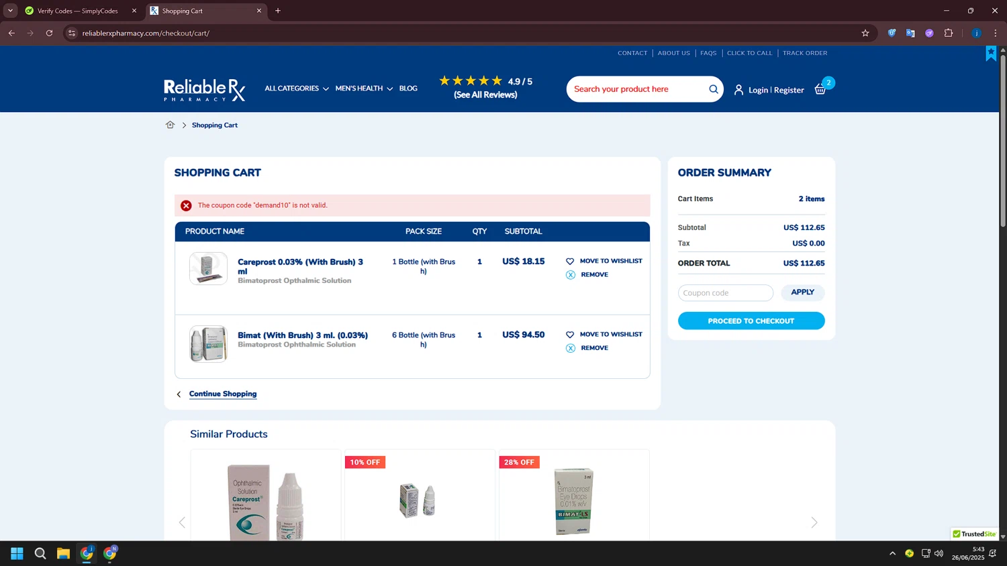
Task: Click the remove X icon for Bimat
Action: point(571,348)
